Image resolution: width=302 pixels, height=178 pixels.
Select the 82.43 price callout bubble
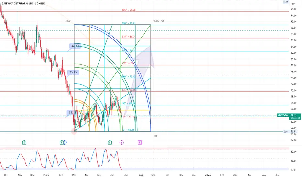coord(75,46)
